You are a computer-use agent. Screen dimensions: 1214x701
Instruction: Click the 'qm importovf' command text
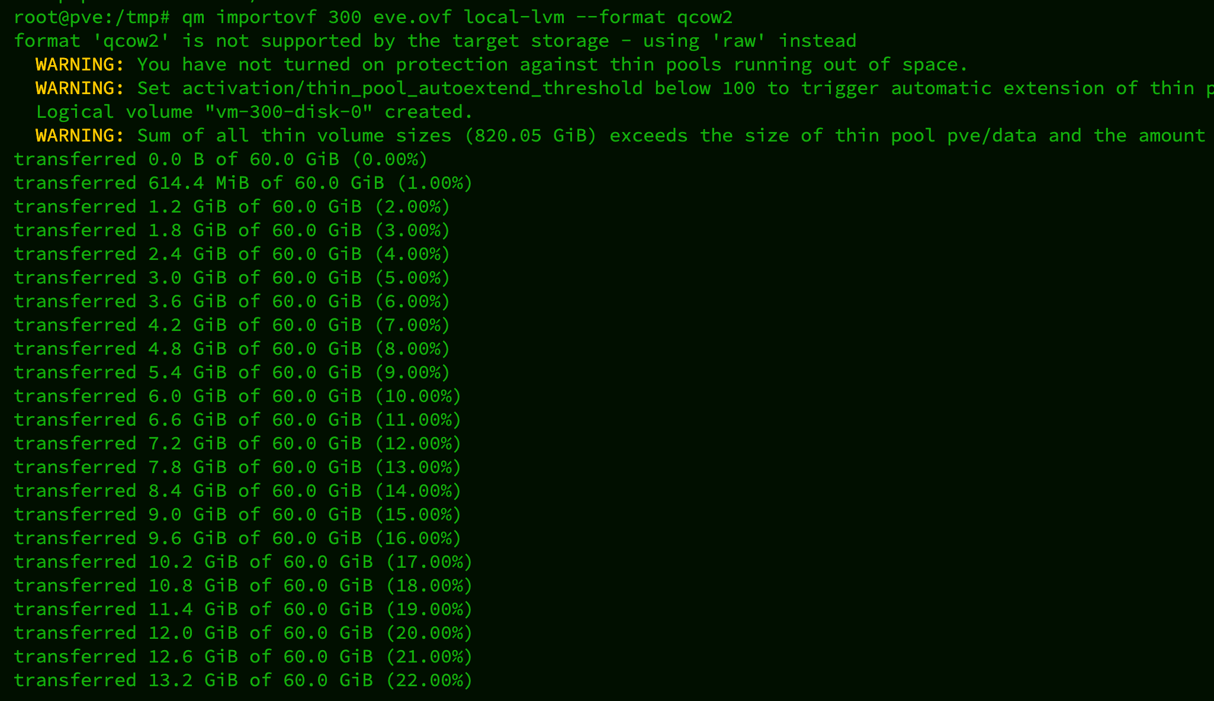point(249,17)
